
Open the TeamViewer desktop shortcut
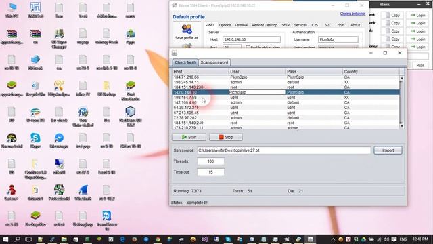[x=107, y=220]
